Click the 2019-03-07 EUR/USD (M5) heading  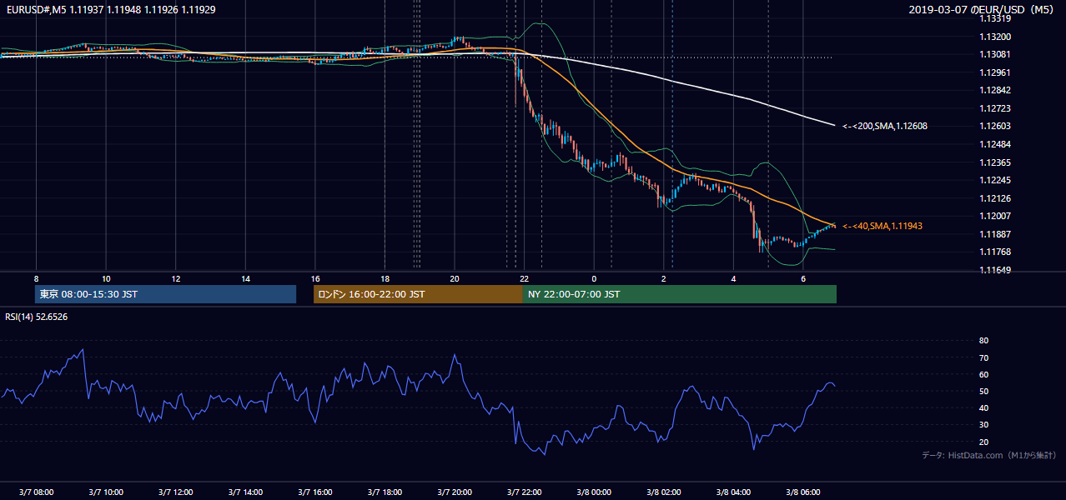tap(981, 9)
